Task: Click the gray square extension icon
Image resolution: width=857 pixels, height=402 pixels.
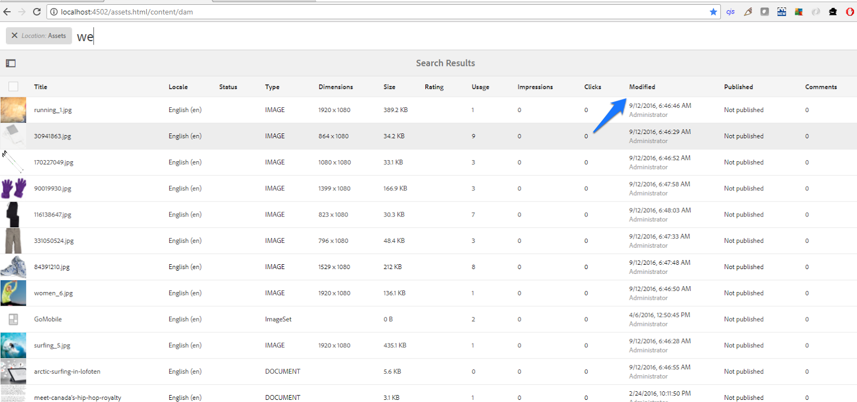Action: (765, 12)
